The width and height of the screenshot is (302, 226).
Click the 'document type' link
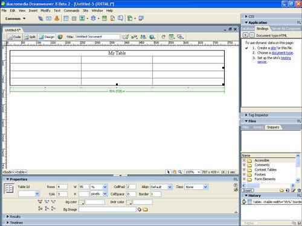(x=282, y=52)
